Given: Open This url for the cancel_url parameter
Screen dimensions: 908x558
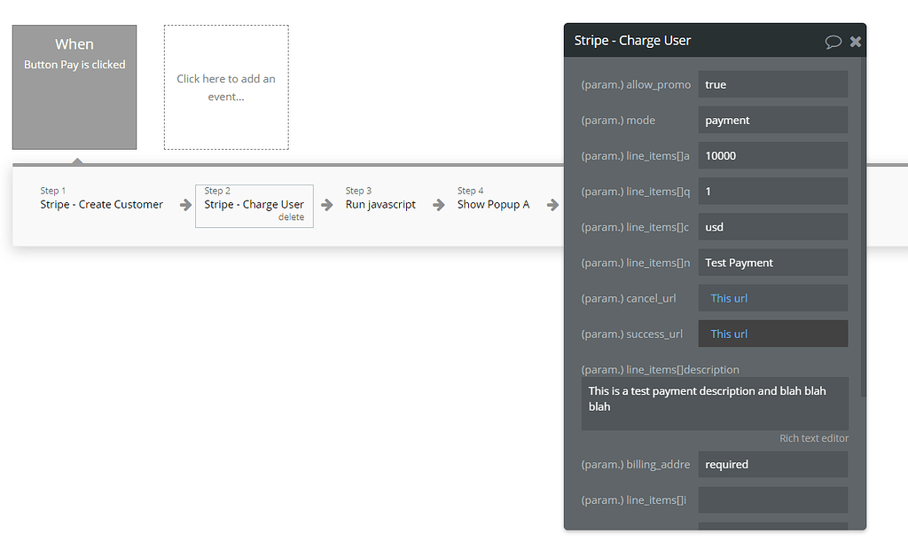Looking at the screenshot, I should 728,297.
